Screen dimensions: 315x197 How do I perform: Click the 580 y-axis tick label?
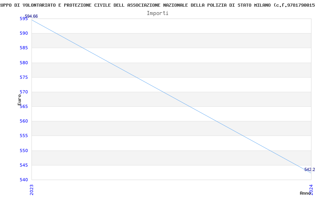coord(24,63)
